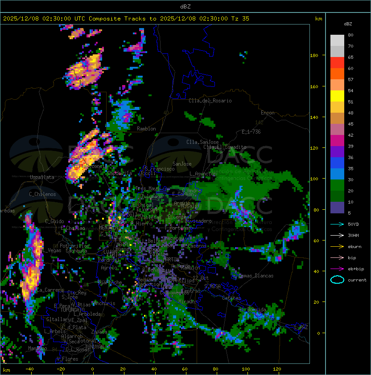Click the 'E_1-736' map label

[x=251, y=132]
